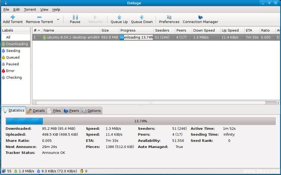Screen dimensions: 281x175
Task: Click the 51.556 availability value
Action: pyautogui.click(x=178, y=141)
